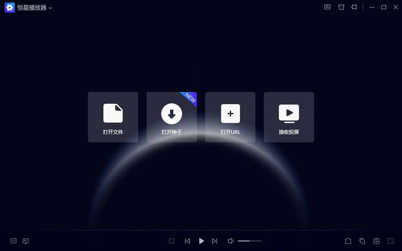
Task: Click the refresh-style icon in the bottom bar
Action: (362, 241)
